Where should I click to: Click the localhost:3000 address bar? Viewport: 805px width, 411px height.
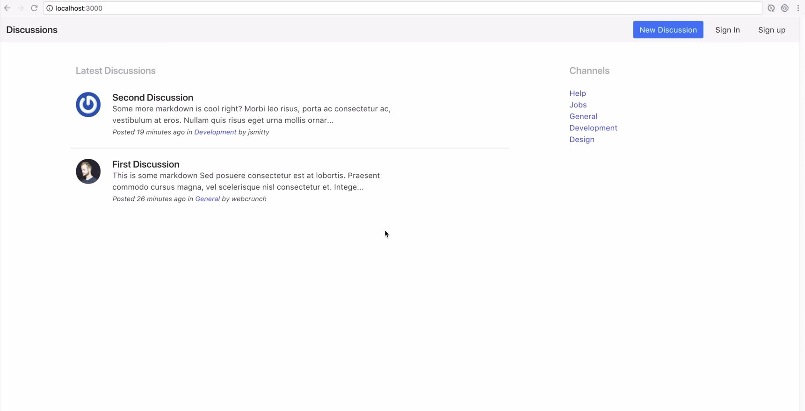pos(374,8)
